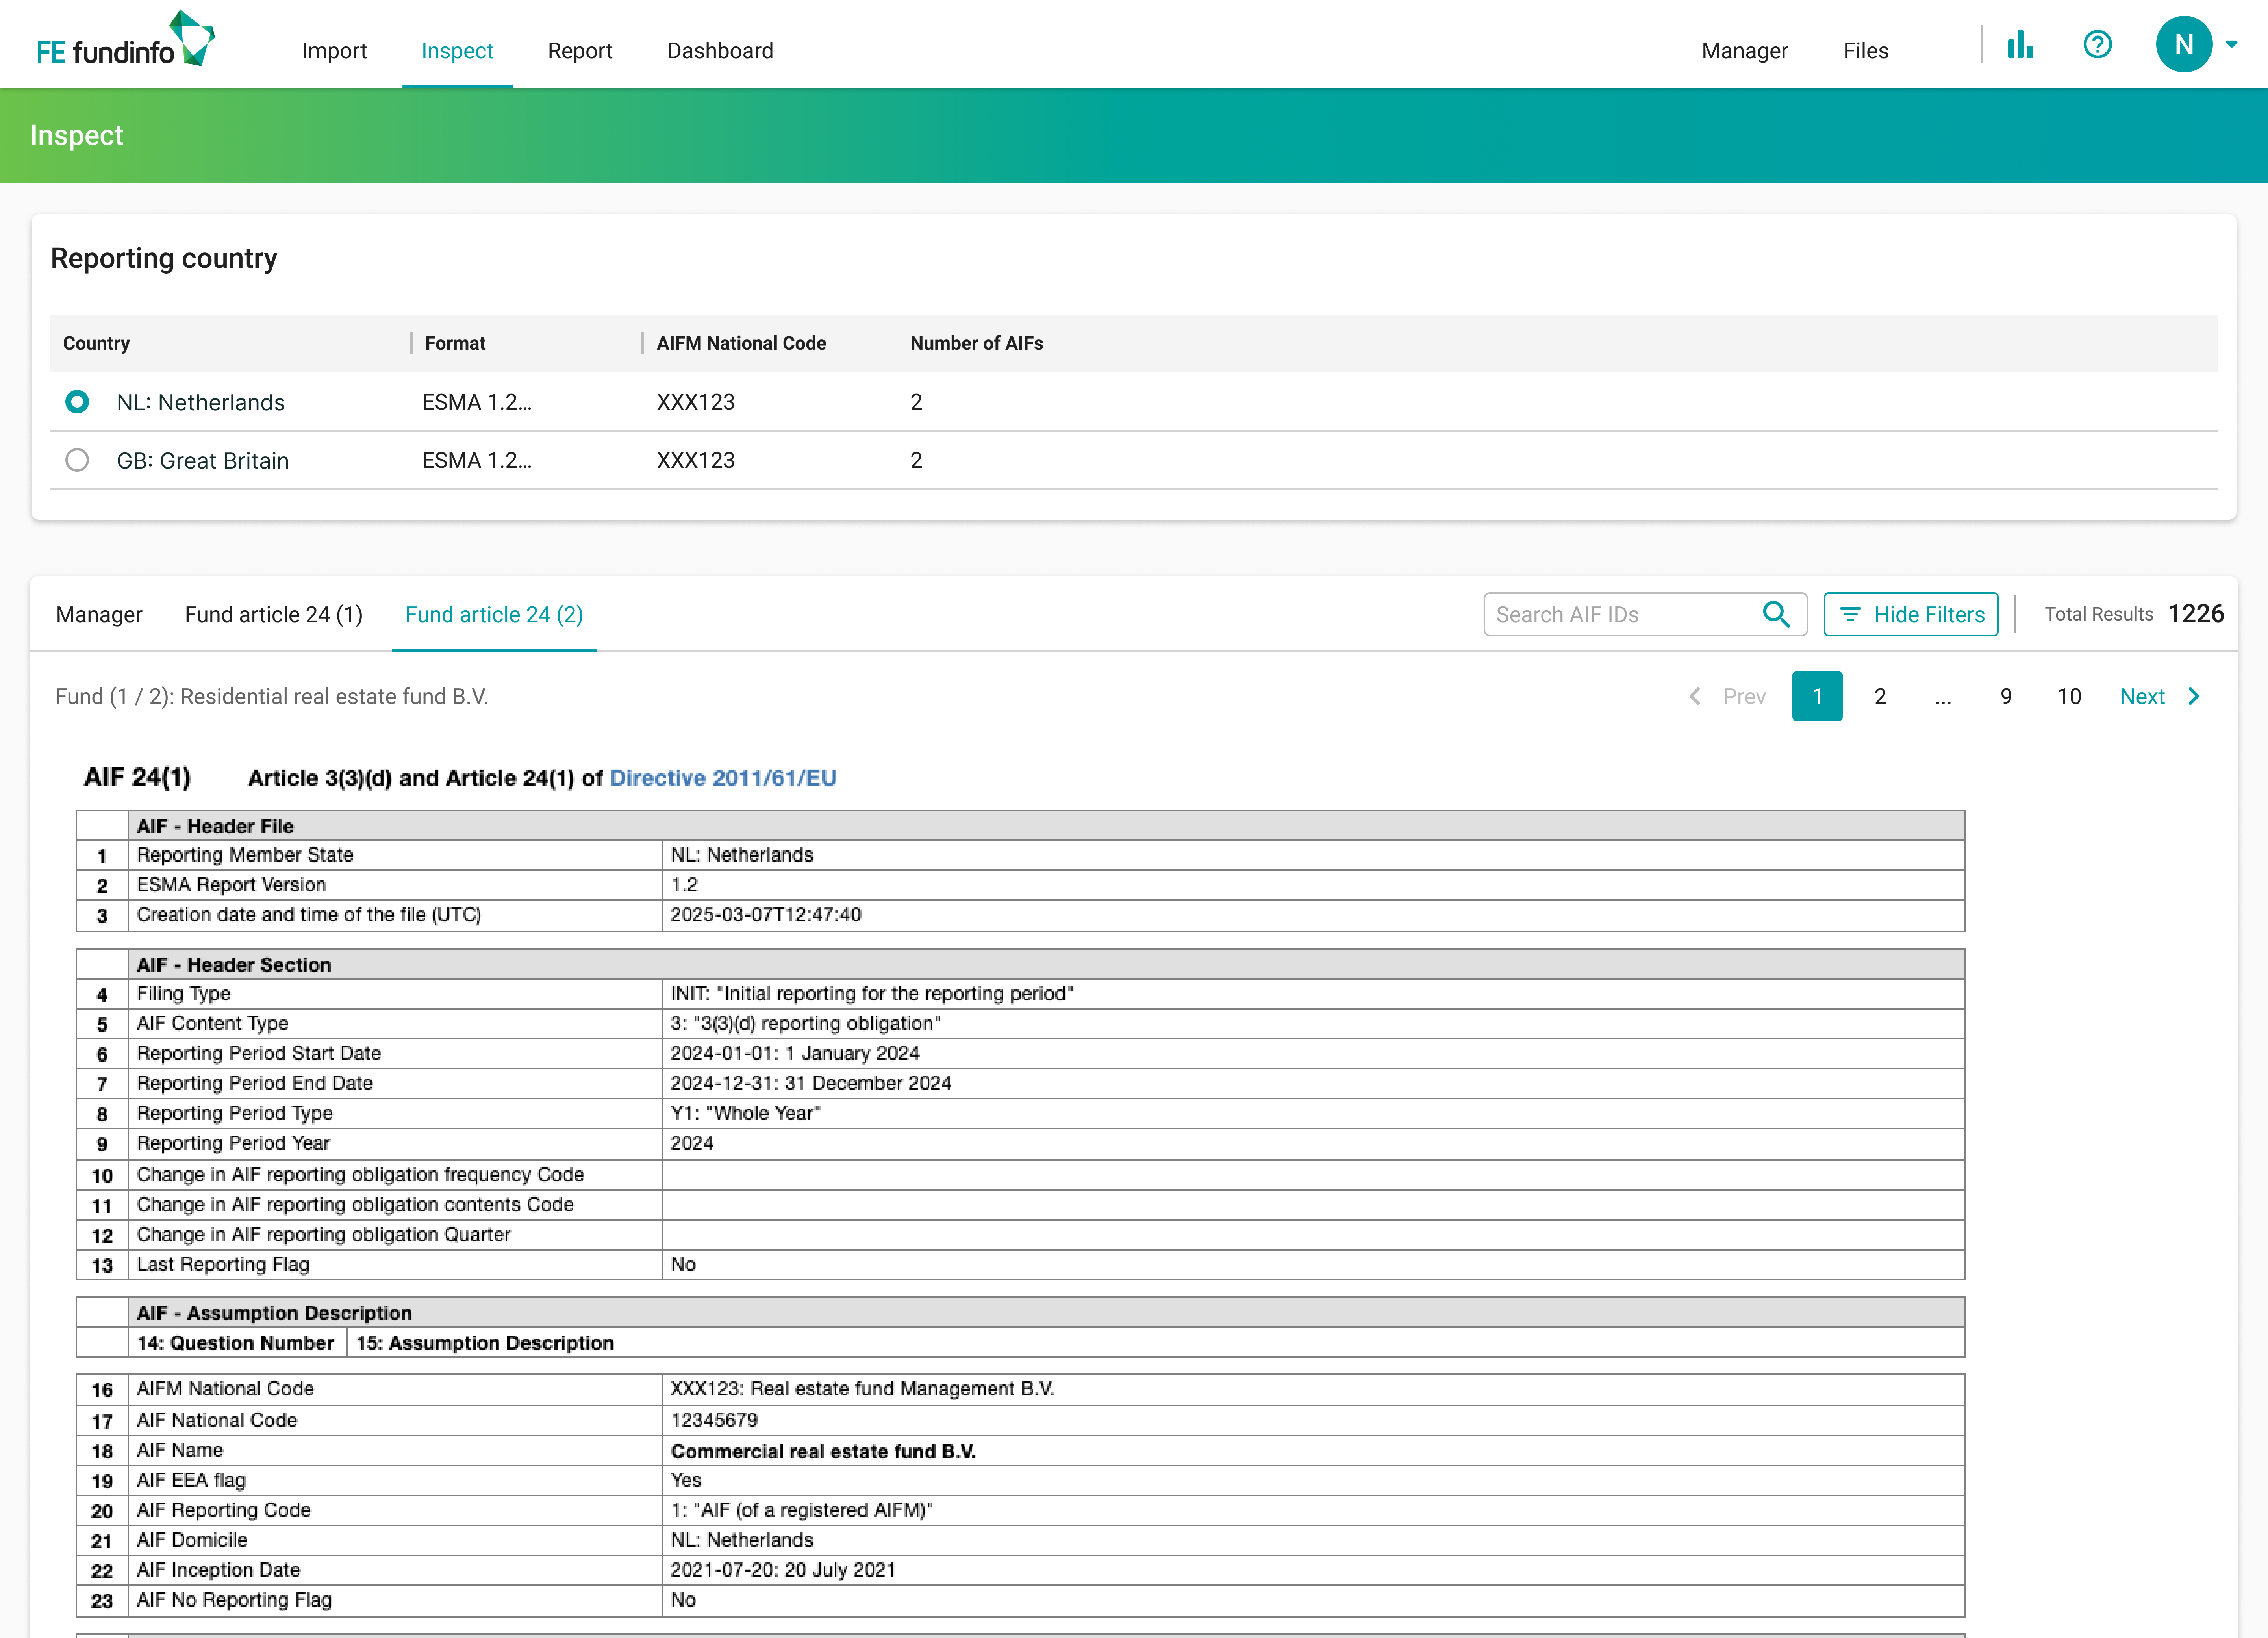Click the Prev page link
The image size is (2268, 1638).
tap(1727, 696)
